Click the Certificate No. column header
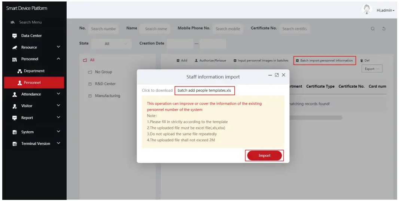This screenshot has height=201, width=399. point(351,87)
